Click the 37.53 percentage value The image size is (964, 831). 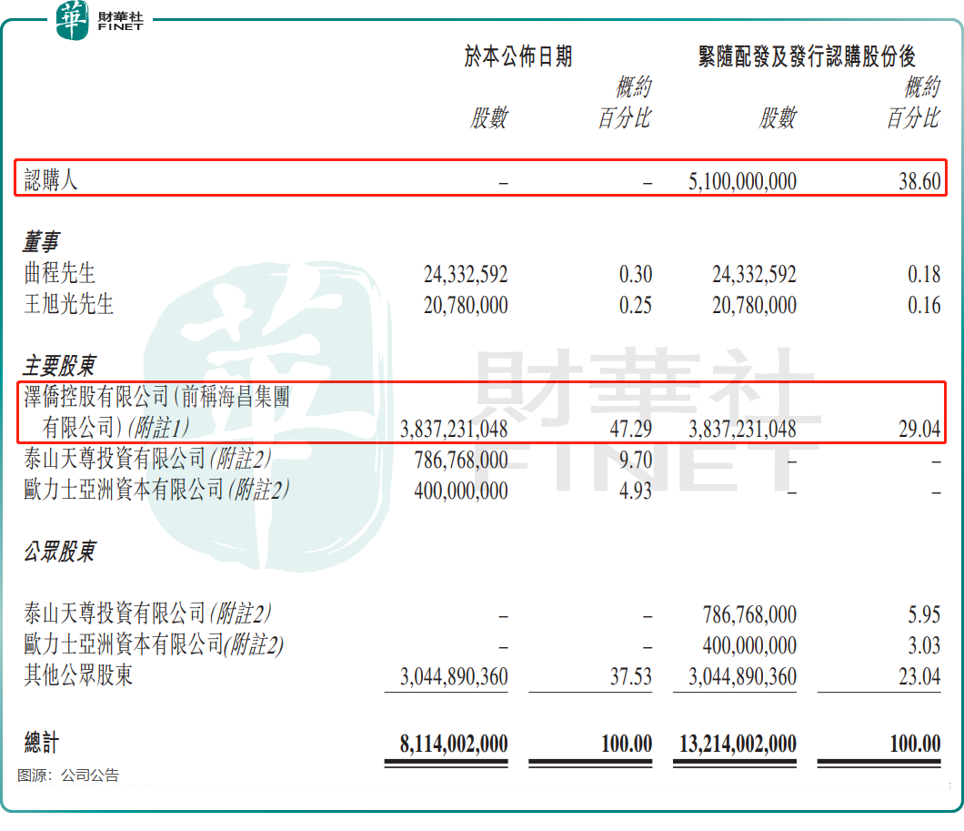point(631,677)
